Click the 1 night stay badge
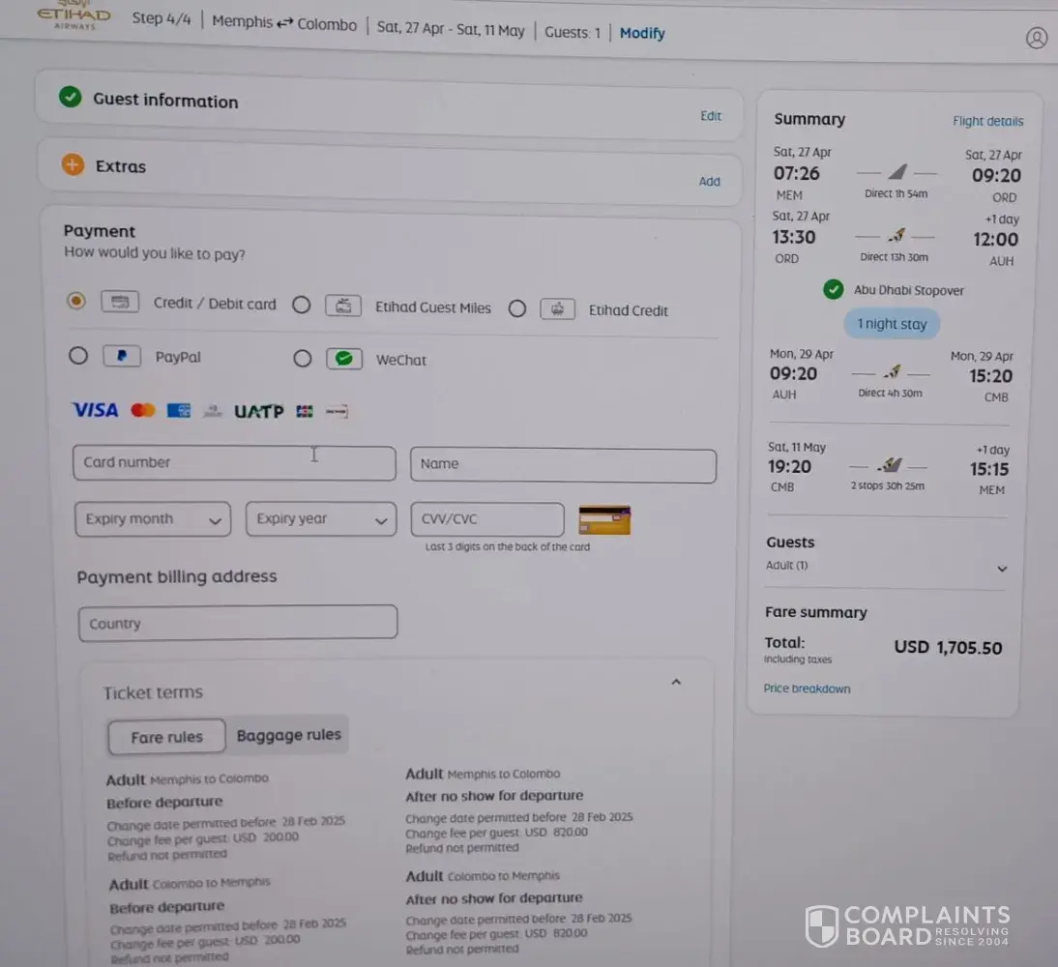 tap(892, 324)
